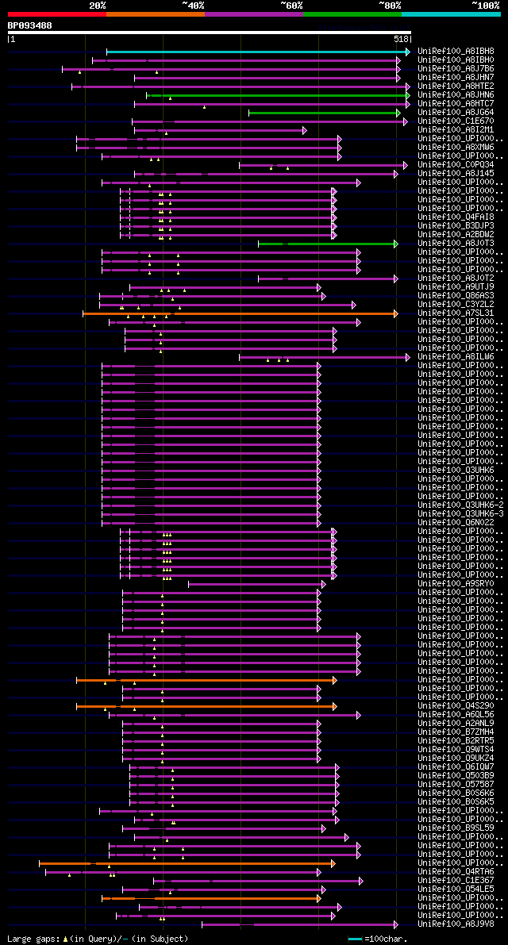Click the orange ~40% identity legend segment
This screenshot has height=945, width=508.
(x=156, y=13)
